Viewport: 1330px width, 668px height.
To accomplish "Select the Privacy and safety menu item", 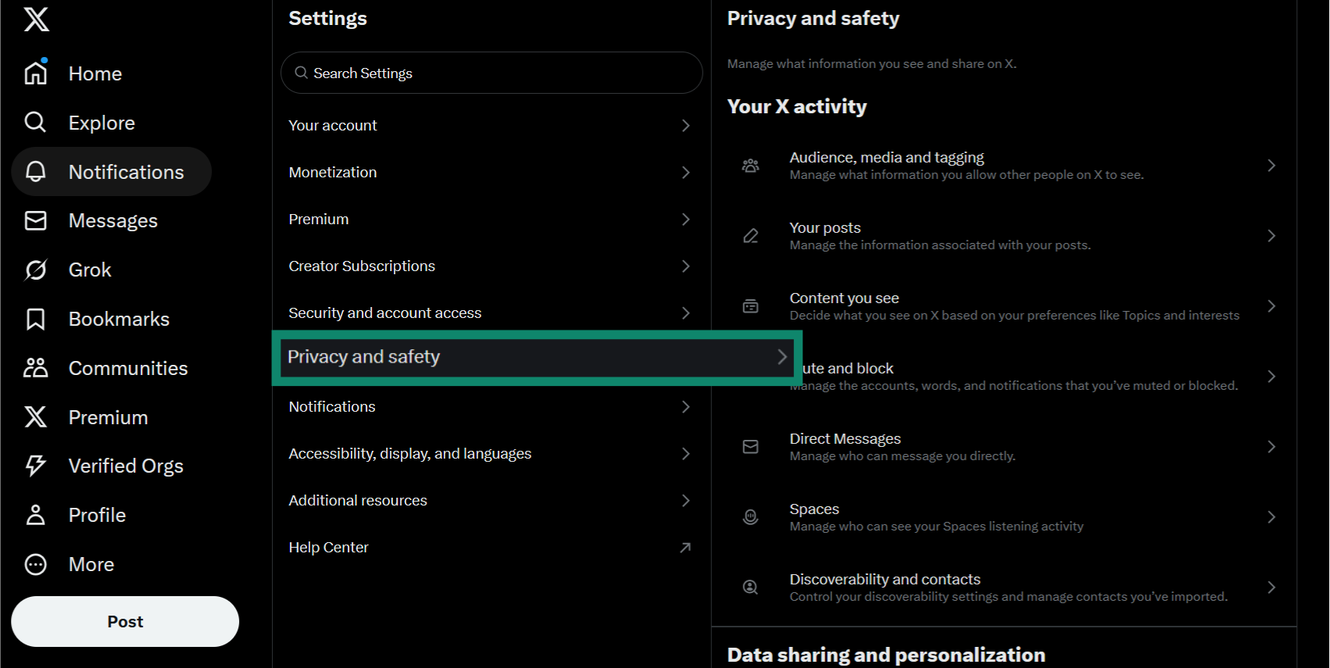I will (x=491, y=357).
